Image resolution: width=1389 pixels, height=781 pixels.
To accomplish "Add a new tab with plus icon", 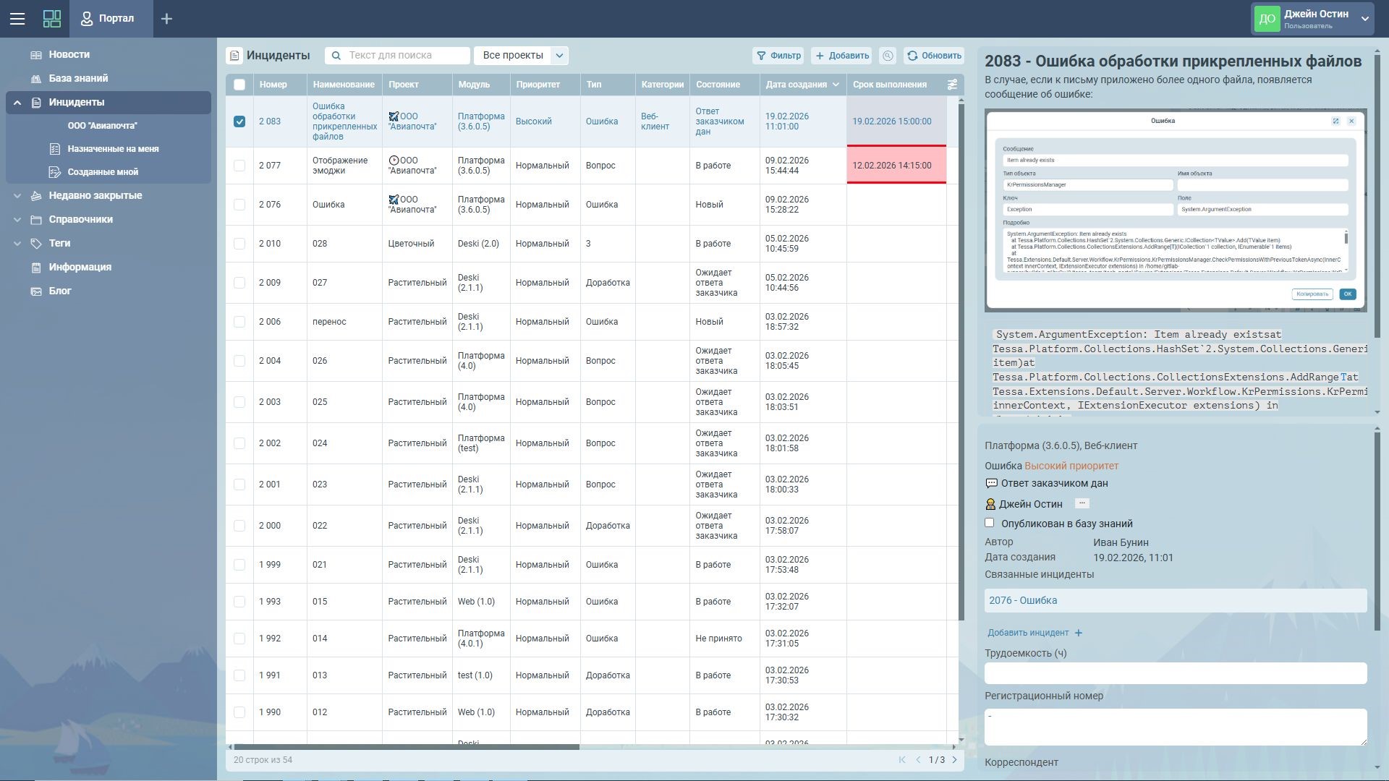I will pyautogui.click(x=166, y=19).
